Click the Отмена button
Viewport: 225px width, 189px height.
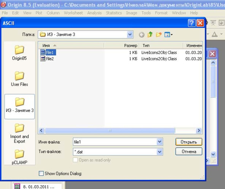pos(189,152)
